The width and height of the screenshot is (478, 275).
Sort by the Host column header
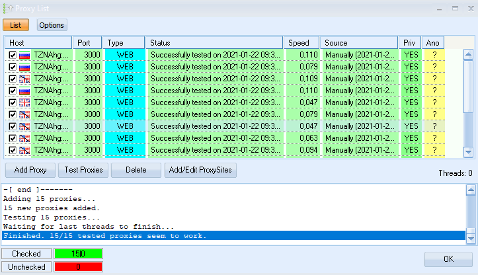click(38, 43)
